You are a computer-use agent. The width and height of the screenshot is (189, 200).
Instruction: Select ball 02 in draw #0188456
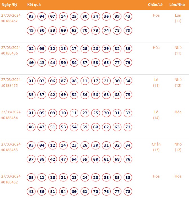[x=31, y=49]
